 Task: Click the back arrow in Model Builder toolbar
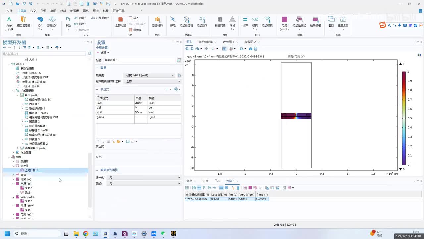[4, 48]
